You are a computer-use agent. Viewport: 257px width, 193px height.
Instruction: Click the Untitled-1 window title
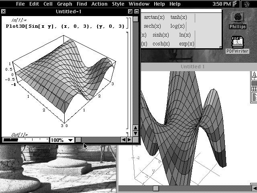point(69,12)
